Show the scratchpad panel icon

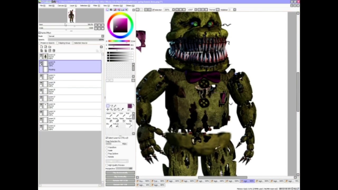click(x=126, y=10)
